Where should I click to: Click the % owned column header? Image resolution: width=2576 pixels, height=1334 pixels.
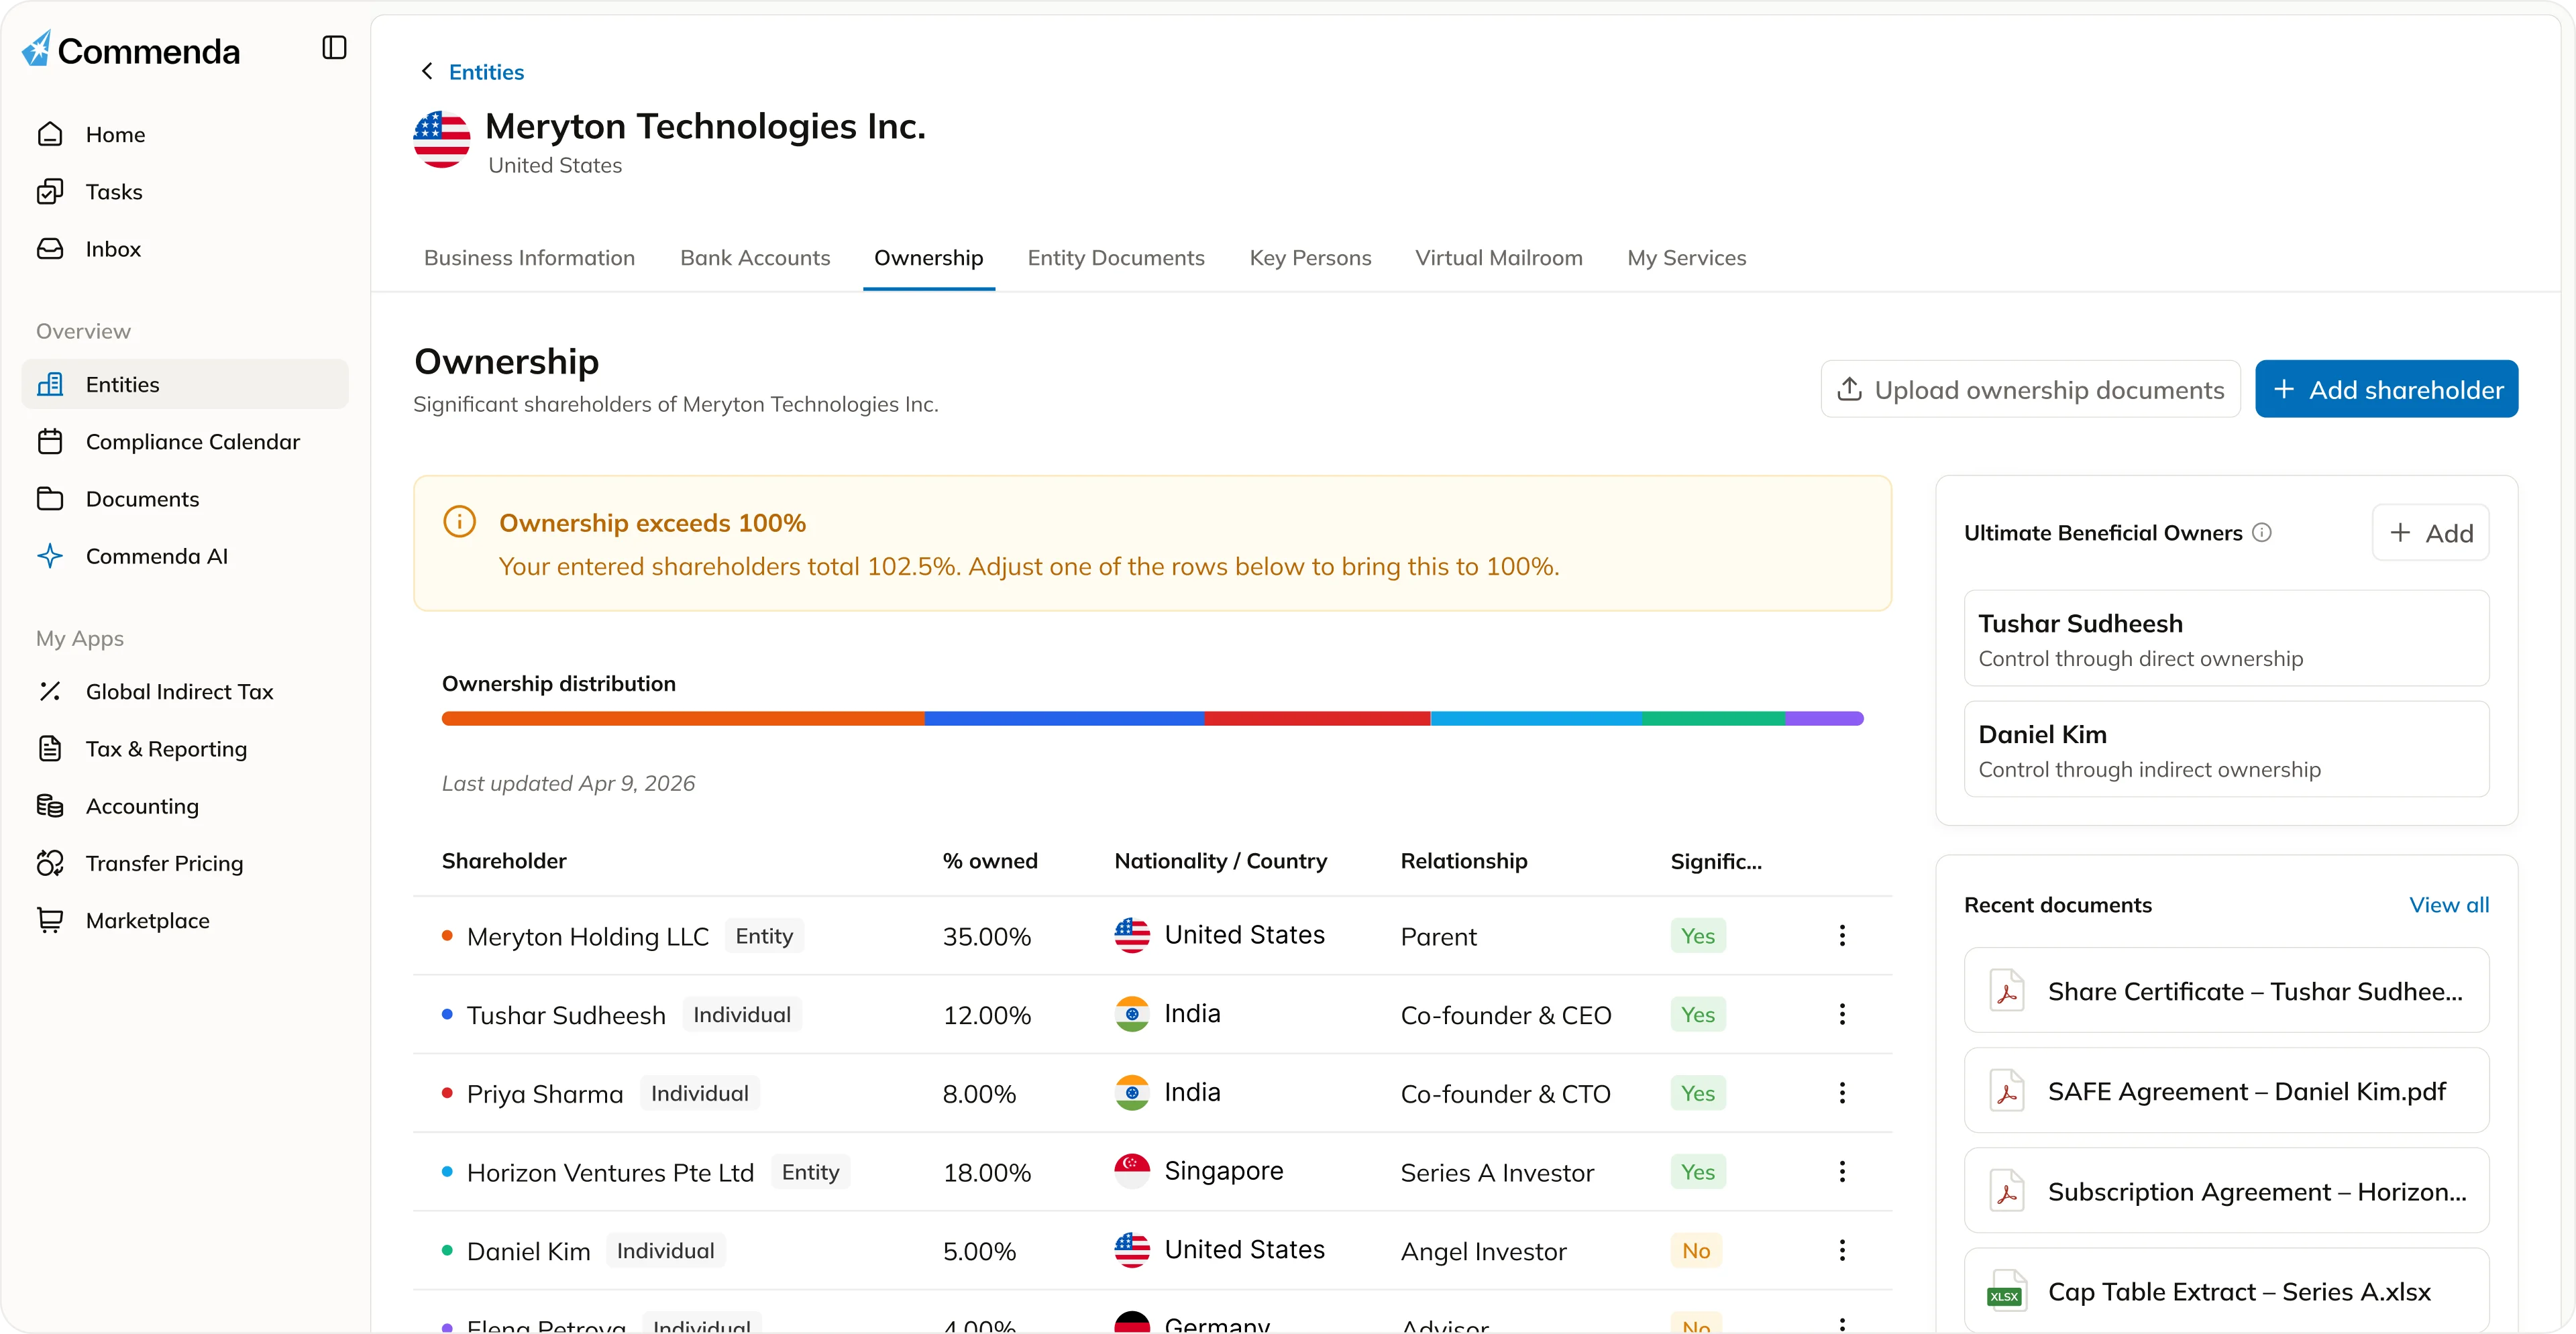tap(990, 861)
